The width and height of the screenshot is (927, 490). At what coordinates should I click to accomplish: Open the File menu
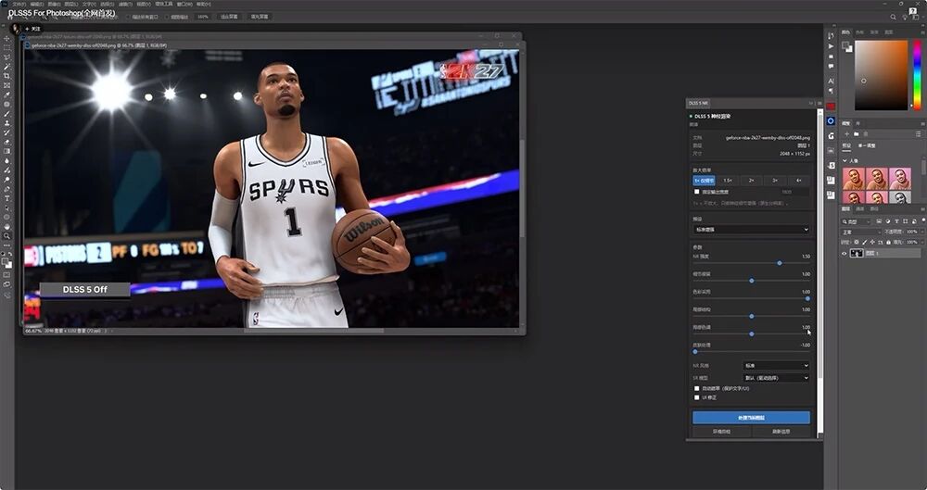pos(18,4)
